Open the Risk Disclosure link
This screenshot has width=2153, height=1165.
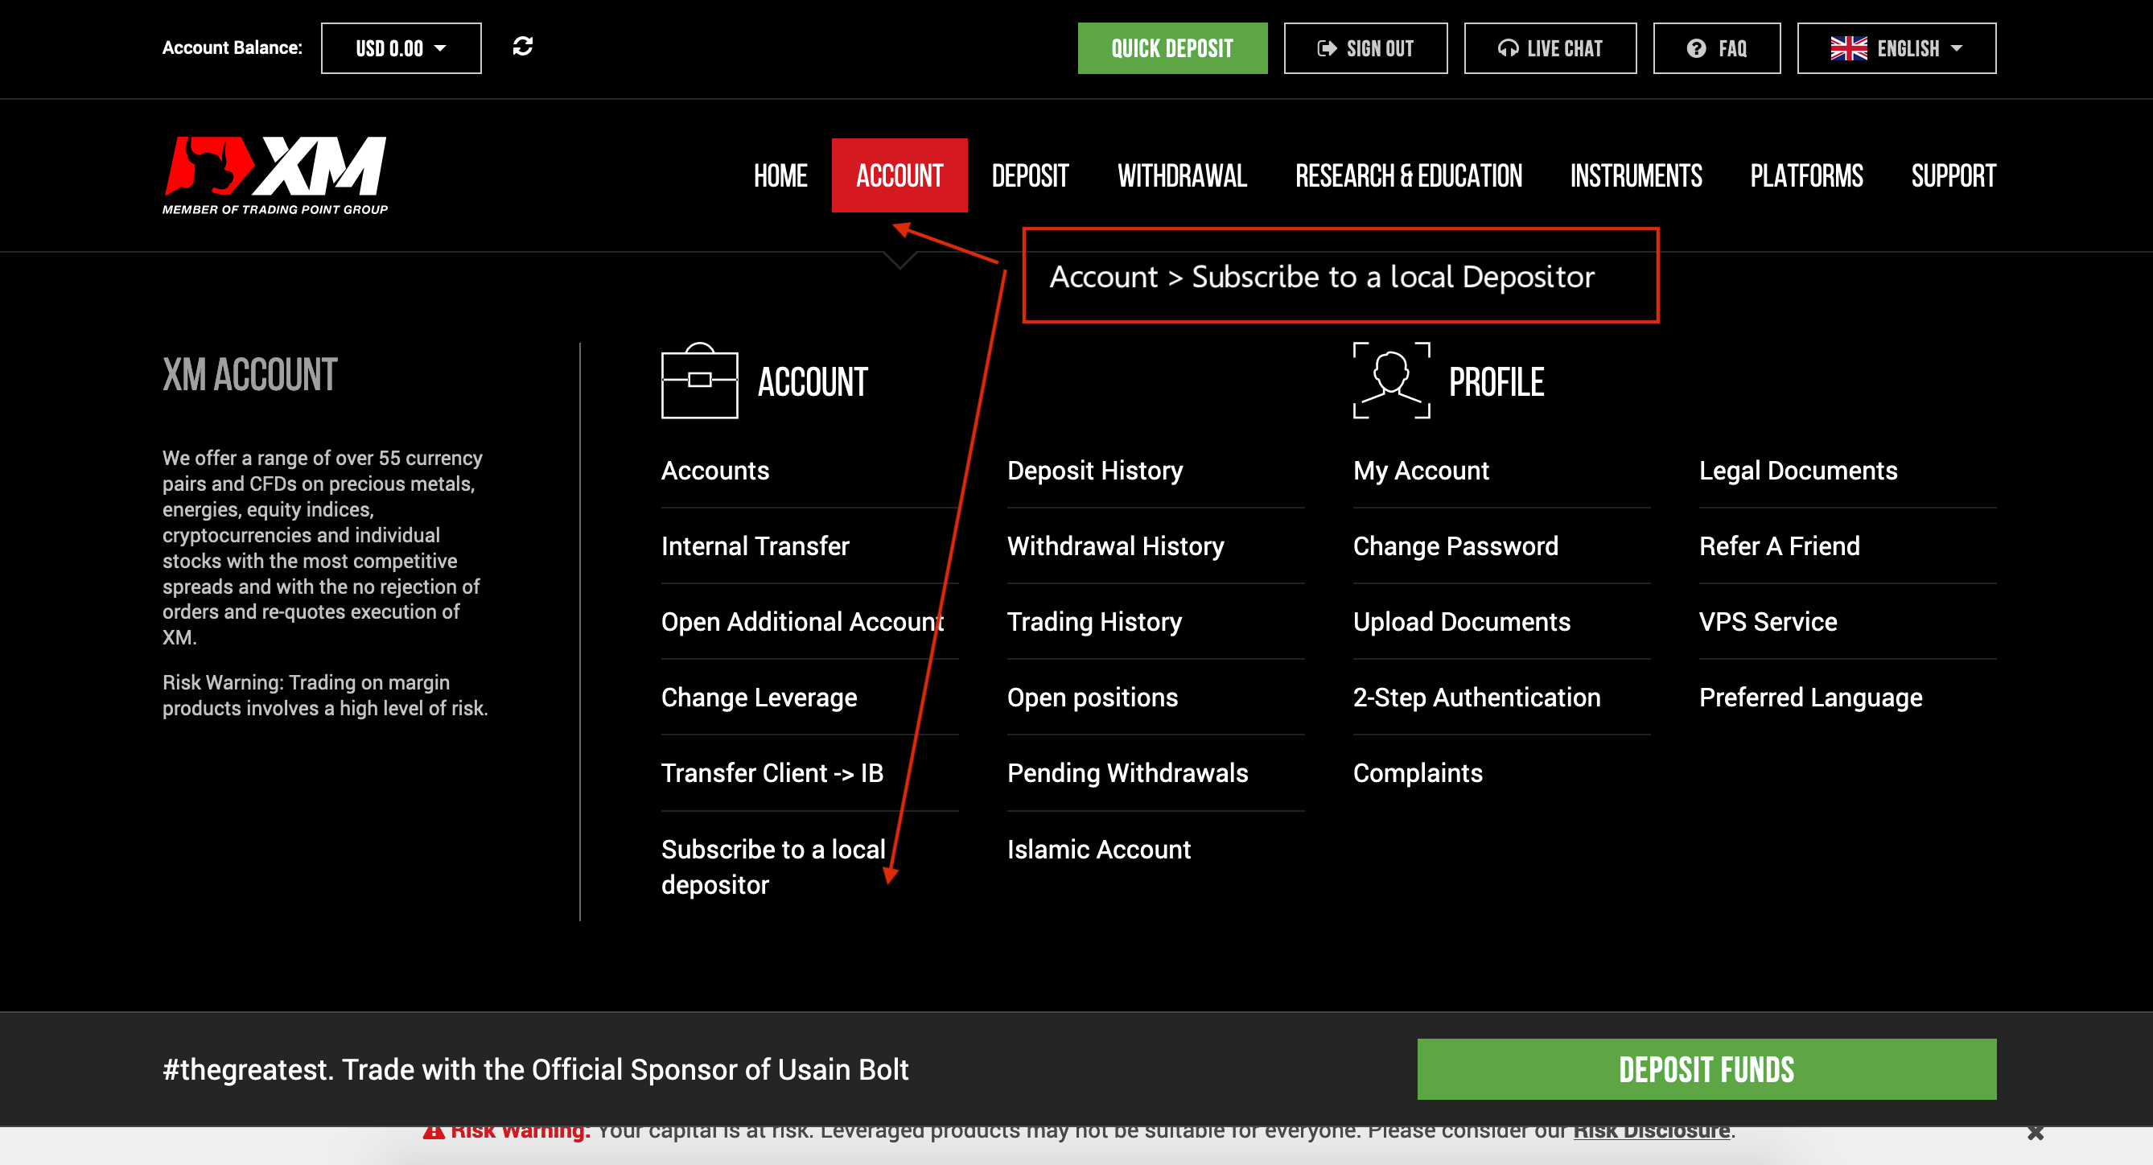(x=1652, y=1130)
